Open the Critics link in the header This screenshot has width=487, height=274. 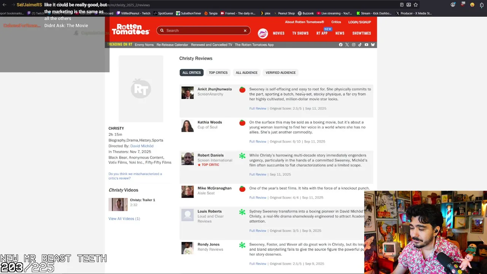click(336, 22)
